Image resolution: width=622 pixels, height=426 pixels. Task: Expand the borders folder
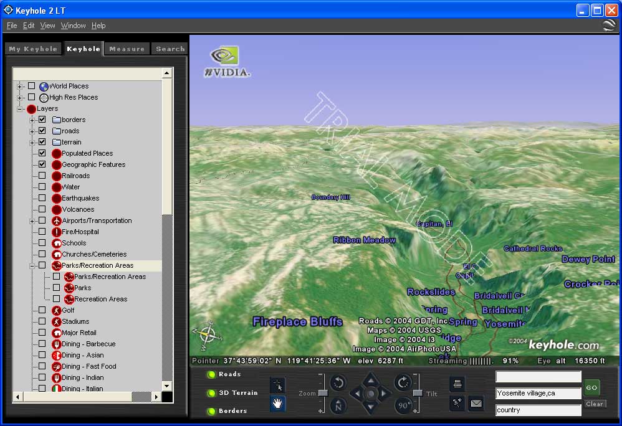tap(32, 120)
